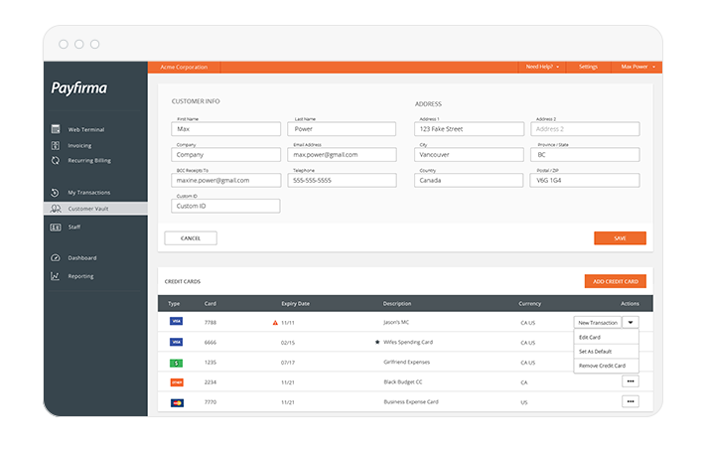The width and height of the screenshot is (706, 455).
Task: Click the Web Terminal sidebar icon
Action: [x=56, y=129]
